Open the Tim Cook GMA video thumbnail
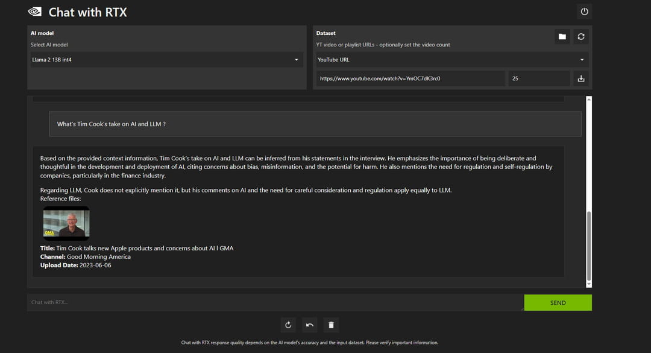Viewport: 651px width, 353px height. pos(66,223)
